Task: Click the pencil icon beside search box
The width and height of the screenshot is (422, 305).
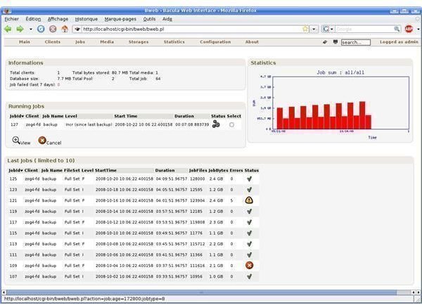Action: pyautogui.click(x=325, y=42)
